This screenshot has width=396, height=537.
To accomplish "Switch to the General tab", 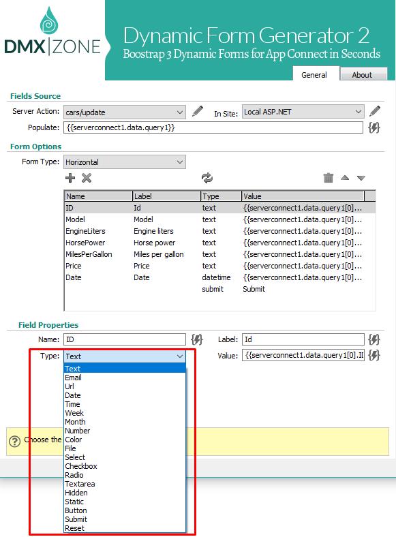I will pyautogui.click(x=314, y=75).
